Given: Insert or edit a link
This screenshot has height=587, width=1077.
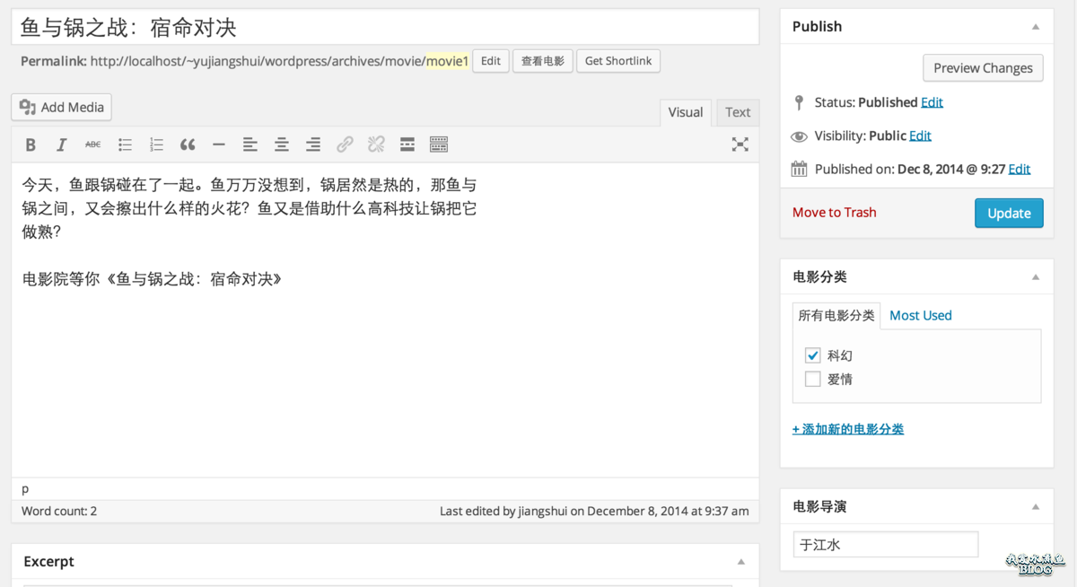Looking at the screenshot, I should (345, 145).
